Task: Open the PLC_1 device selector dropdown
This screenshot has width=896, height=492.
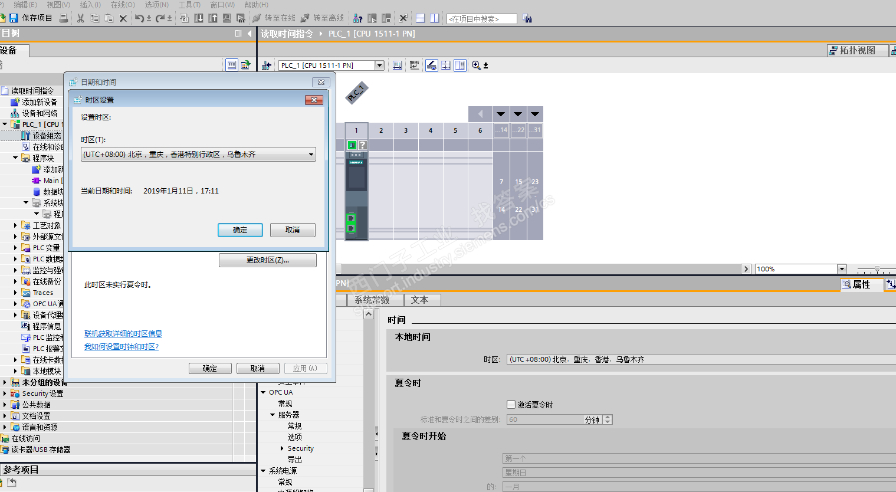Action: pos(379,65)
